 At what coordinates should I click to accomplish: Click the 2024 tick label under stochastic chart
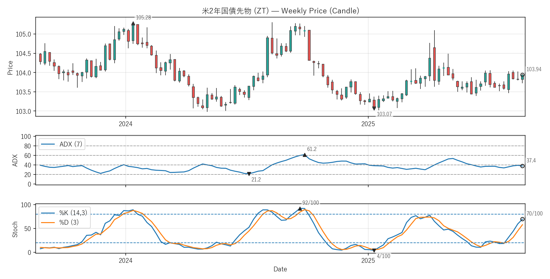(x=125, y=261)
